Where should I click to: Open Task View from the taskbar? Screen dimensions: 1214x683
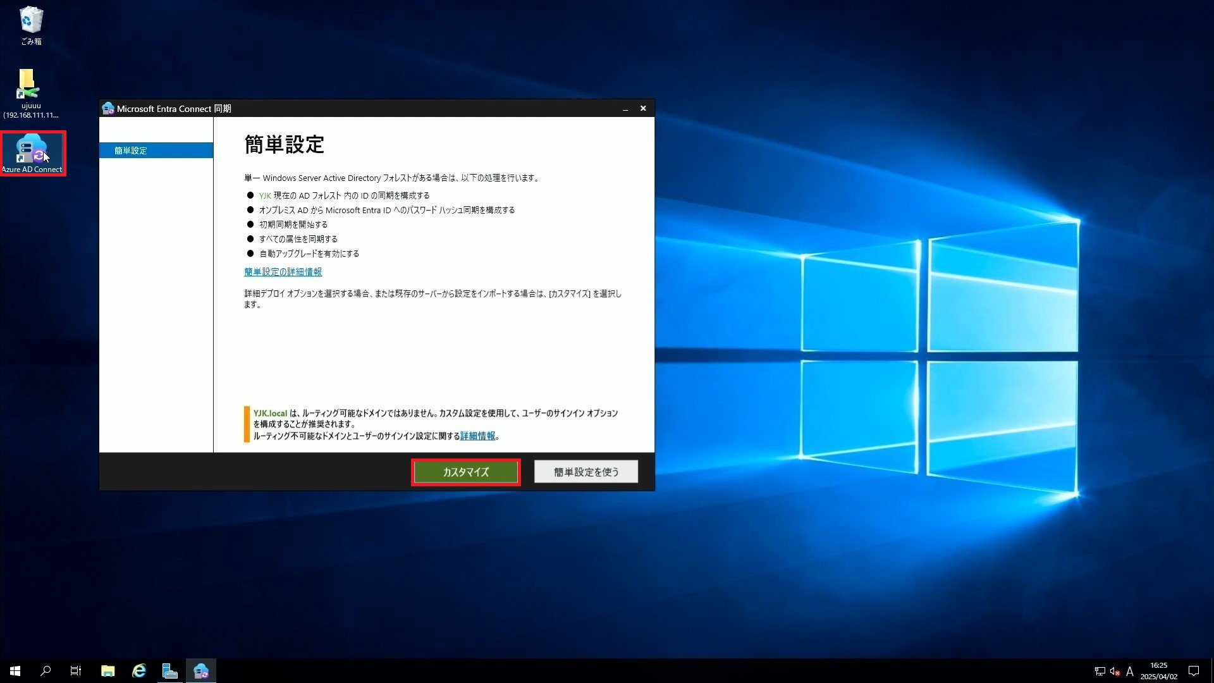[x=76, y=671]
